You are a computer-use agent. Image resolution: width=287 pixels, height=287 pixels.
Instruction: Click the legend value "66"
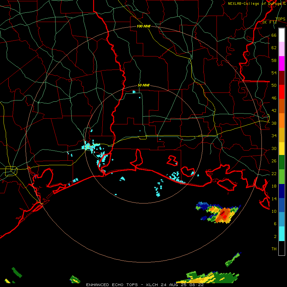click(274, 35)
